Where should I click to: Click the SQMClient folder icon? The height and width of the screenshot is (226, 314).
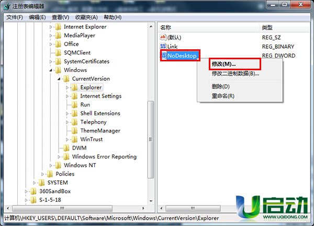pyautogui.click(x=58, y=52)
